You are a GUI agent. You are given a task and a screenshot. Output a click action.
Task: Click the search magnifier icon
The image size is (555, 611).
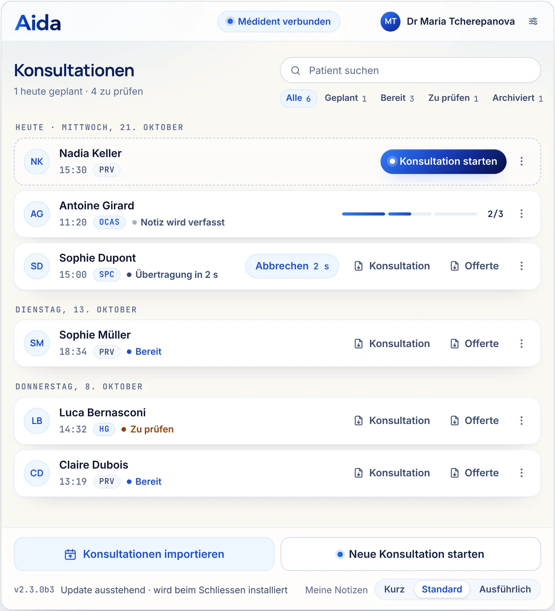point(296,70)
